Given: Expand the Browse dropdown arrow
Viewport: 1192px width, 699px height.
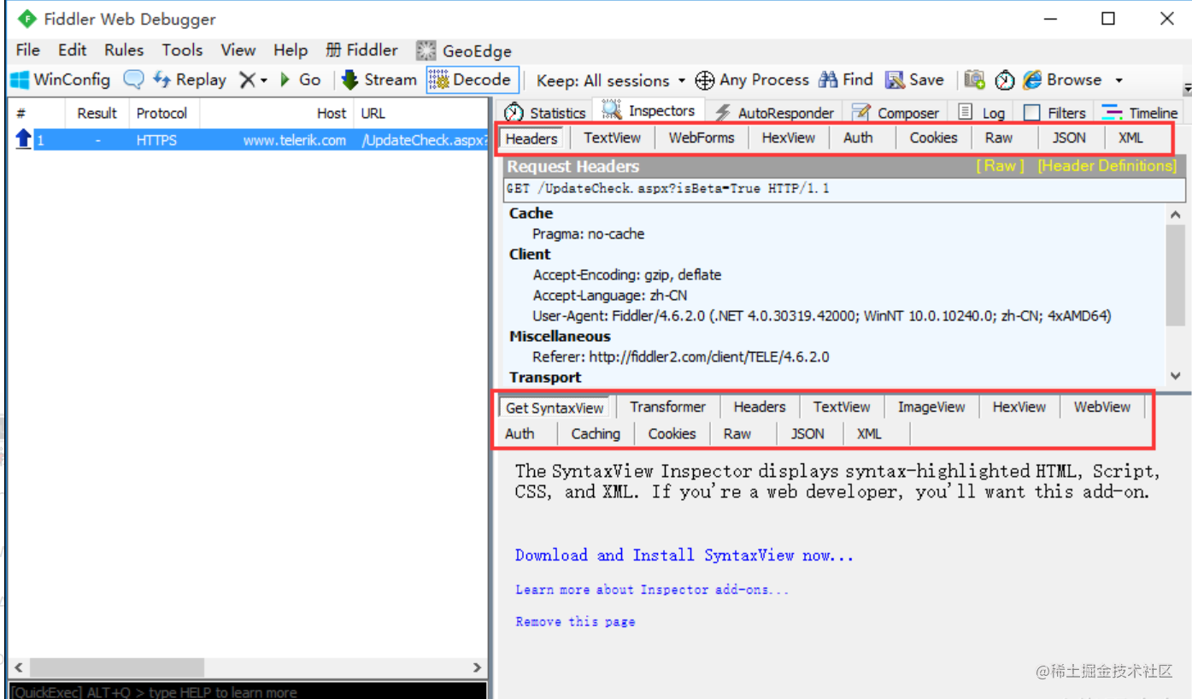Looking at the screenshot, I should [1119, 80].
